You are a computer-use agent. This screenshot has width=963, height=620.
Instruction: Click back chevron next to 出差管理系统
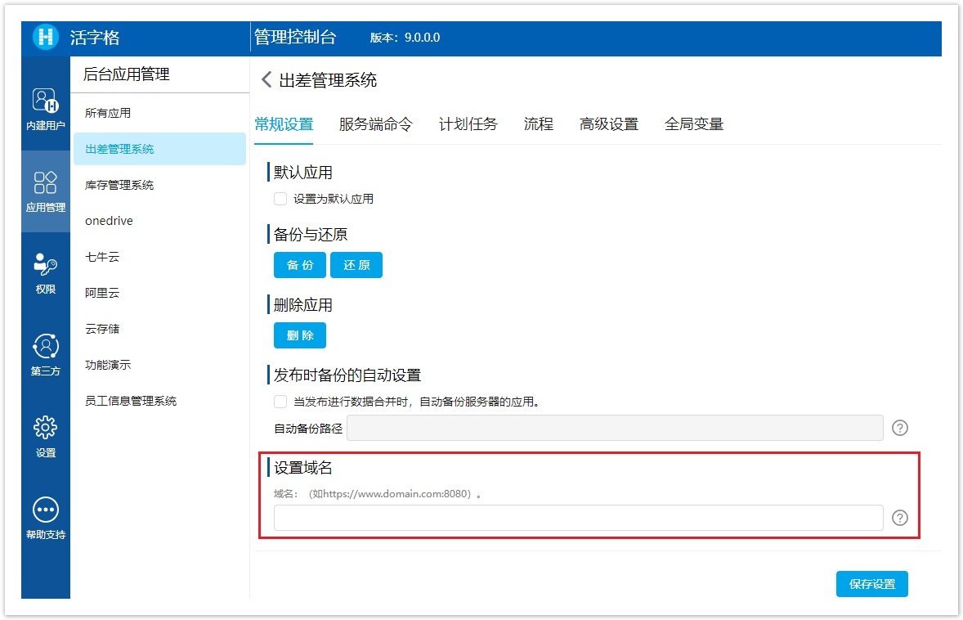(266, 80)
